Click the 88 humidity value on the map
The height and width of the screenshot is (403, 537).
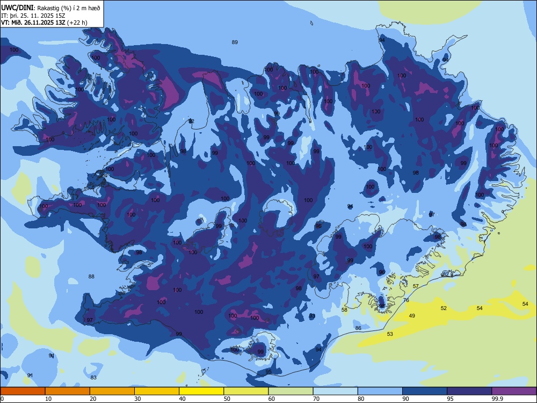[x=91, y=277]
